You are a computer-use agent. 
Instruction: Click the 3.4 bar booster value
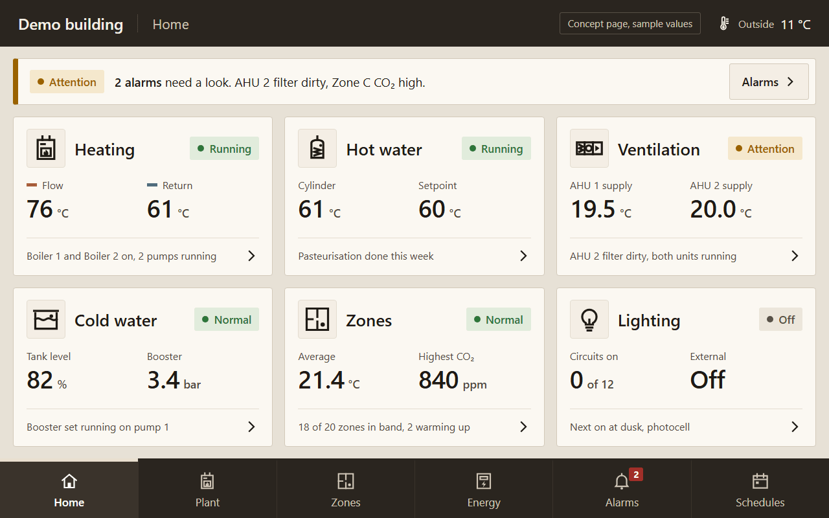(174, 380)
